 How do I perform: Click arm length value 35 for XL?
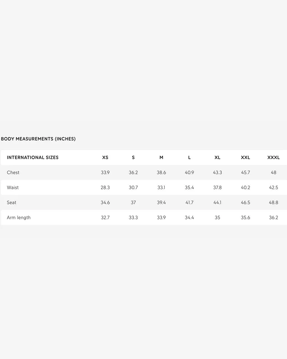coord(217,218)
